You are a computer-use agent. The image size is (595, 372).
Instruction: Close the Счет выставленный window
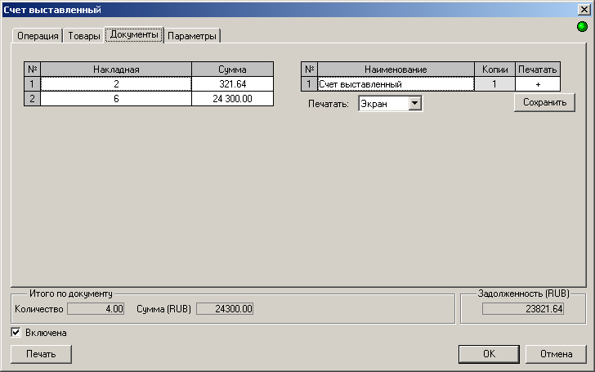point(584,10)
